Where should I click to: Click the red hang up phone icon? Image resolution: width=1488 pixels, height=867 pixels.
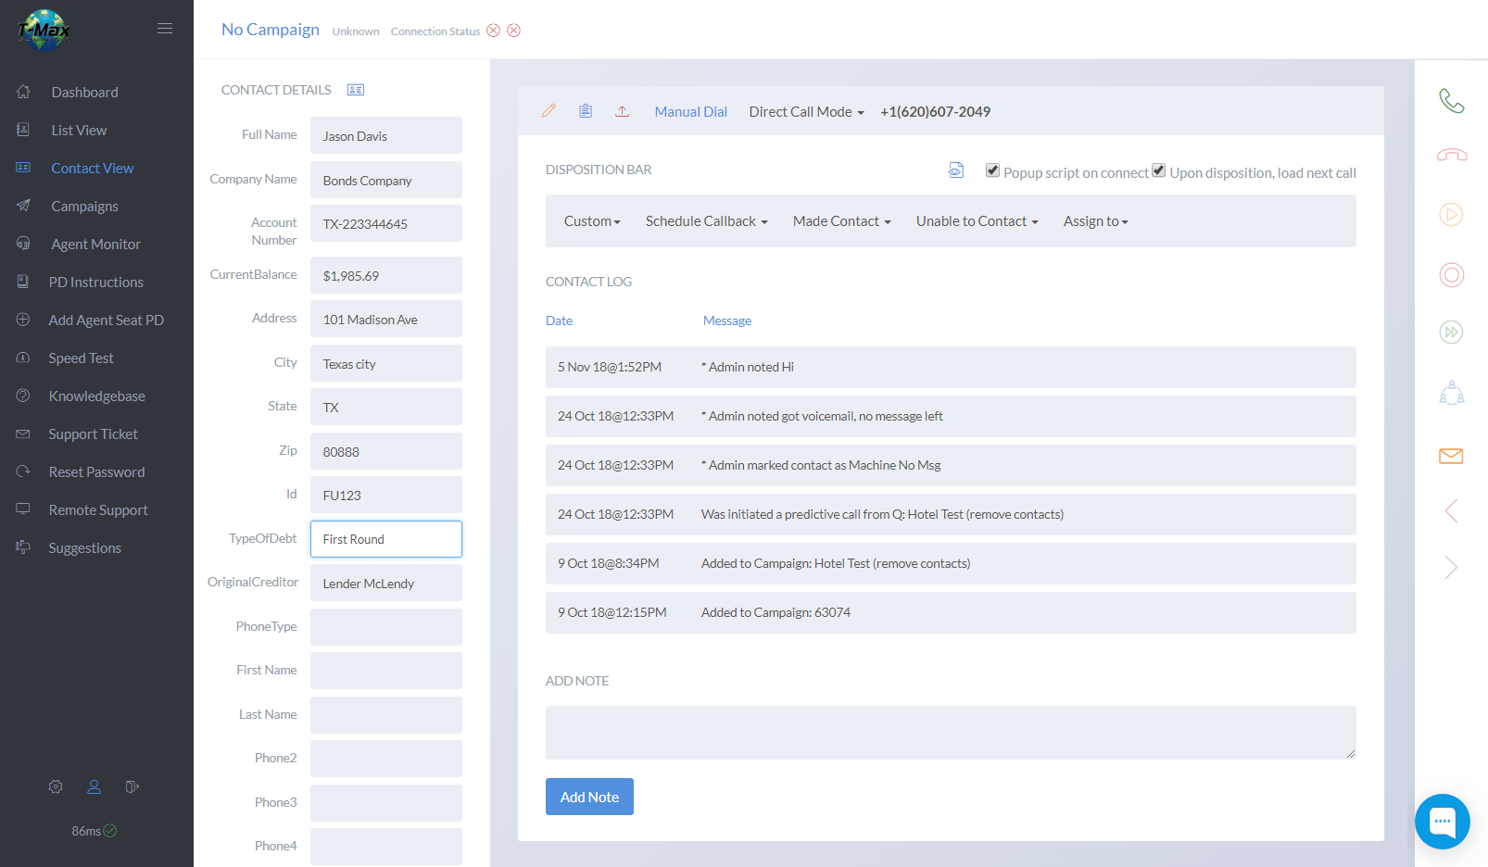1451,155
